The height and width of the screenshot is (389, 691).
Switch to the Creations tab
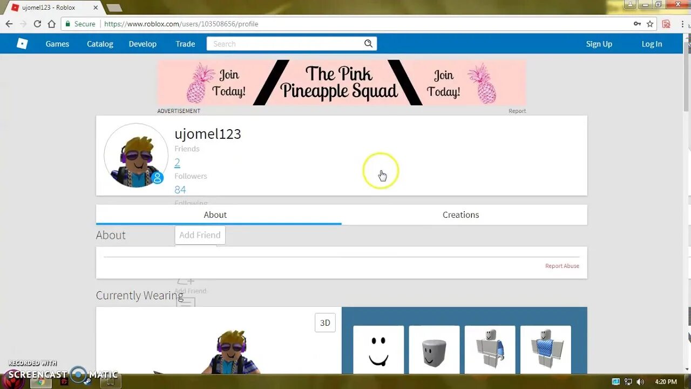pos(464,214)
